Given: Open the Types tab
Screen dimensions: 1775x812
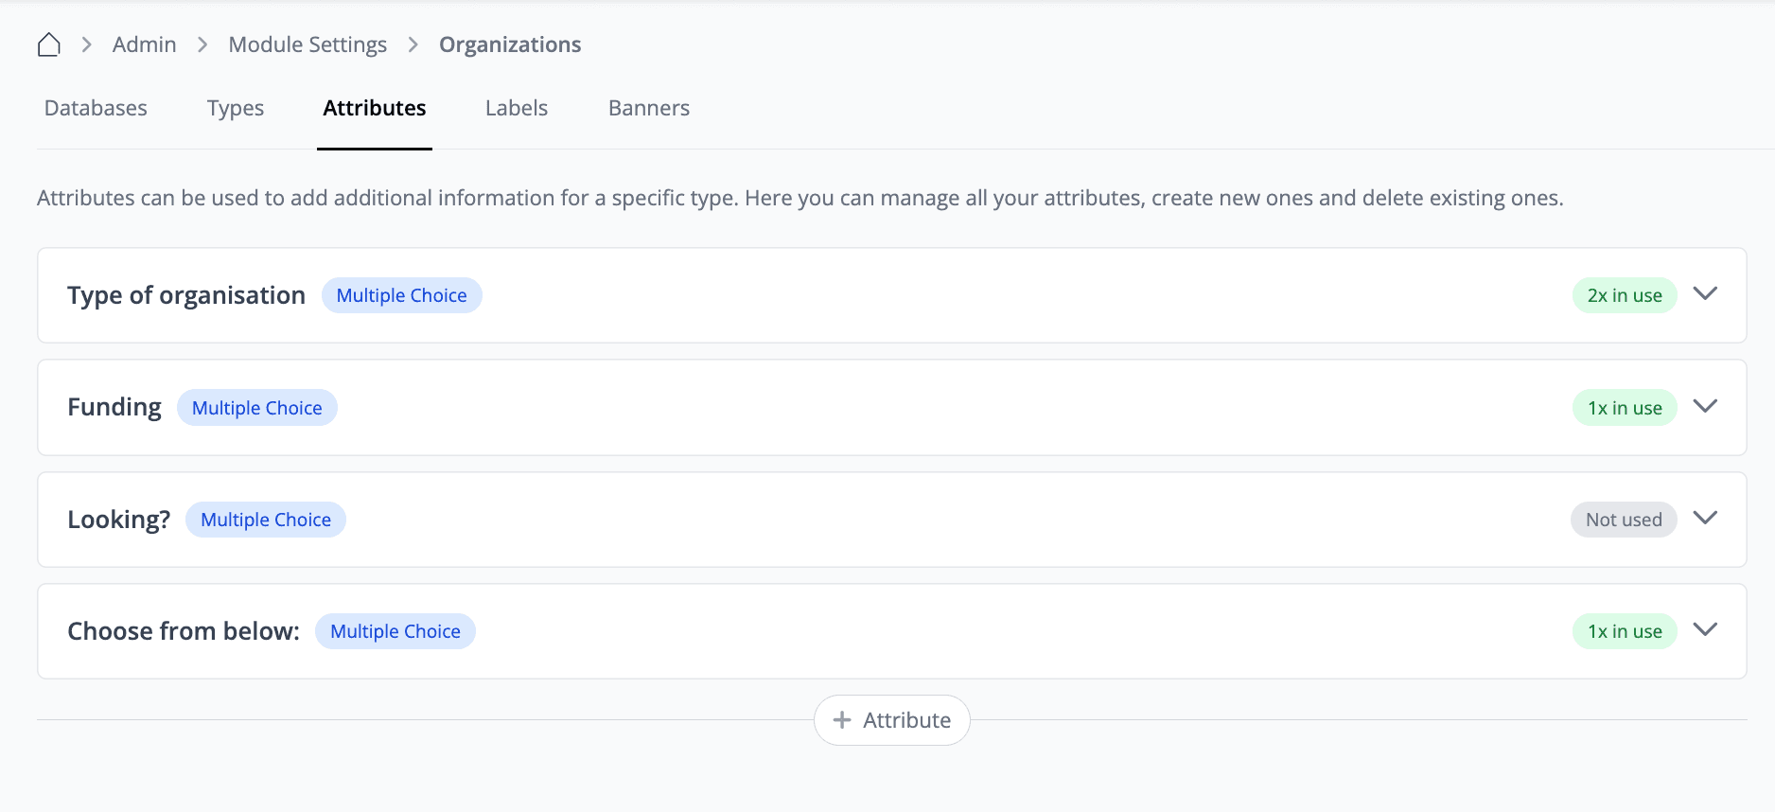Looking at the screenshot, I should point(235,108).
